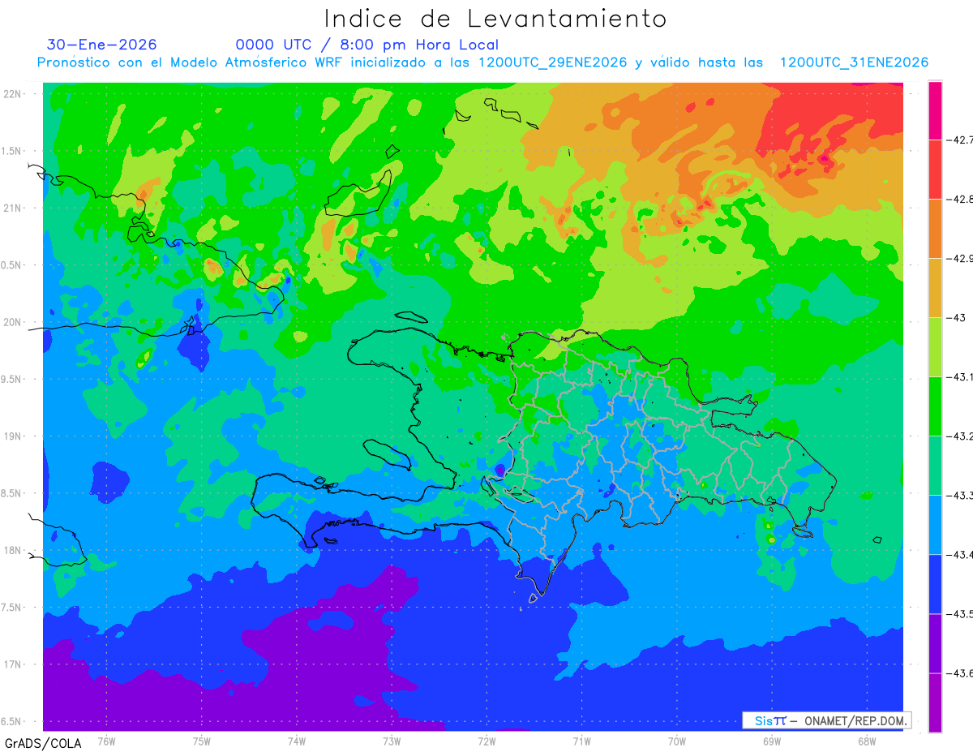This screenshot has height=752, width=973.
Task: Click the '74W' longitude label
Action: pos(297,741)
